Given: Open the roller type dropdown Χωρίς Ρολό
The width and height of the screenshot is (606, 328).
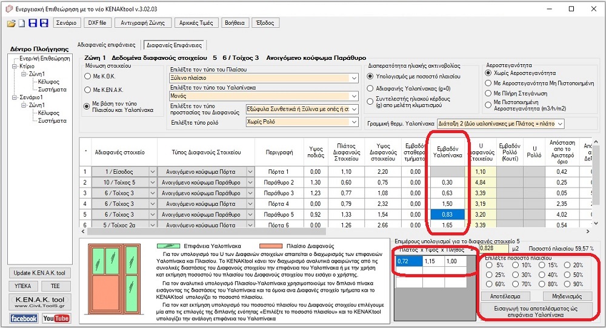Looking at the screenshot, I should [x=354, y=122].
